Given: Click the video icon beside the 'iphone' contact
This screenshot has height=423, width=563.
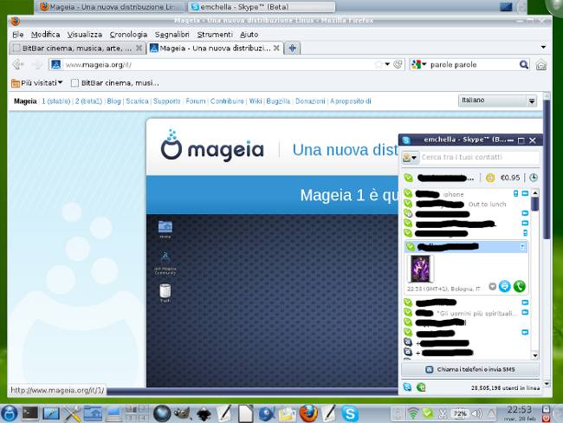Looking at the screenshot, I should click(525, 193).
